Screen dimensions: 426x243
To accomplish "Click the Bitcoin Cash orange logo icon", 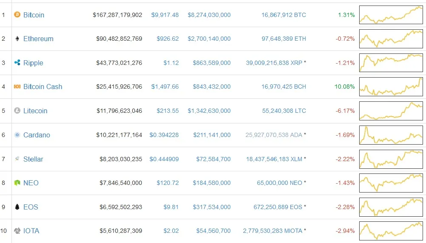I will tap(17, 87).
